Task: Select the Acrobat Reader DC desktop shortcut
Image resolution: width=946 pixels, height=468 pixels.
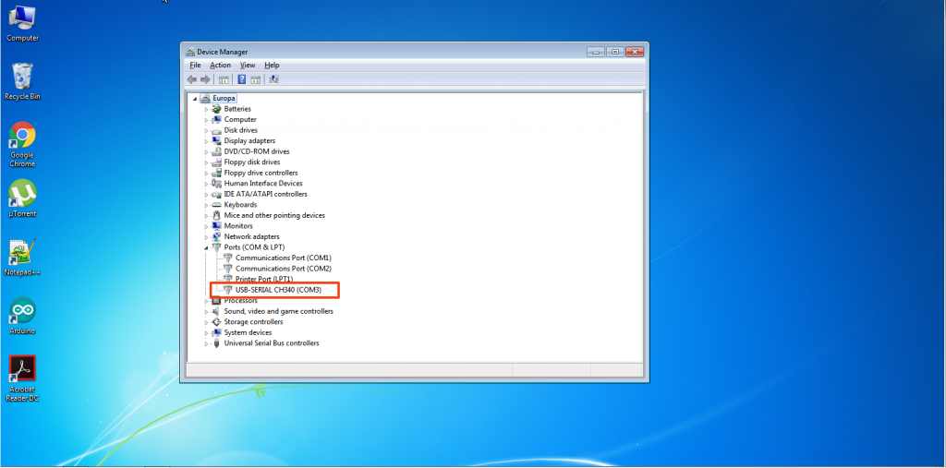Action: click(22, 378)
